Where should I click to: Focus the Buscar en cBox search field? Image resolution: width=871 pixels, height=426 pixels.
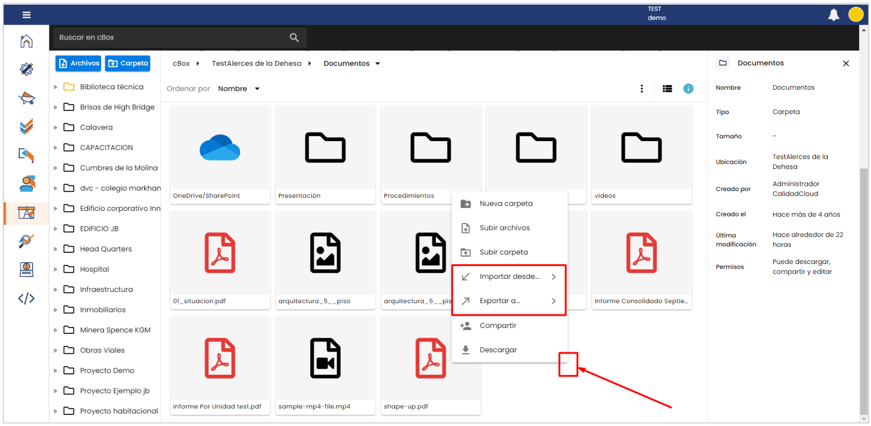point(180,37)
